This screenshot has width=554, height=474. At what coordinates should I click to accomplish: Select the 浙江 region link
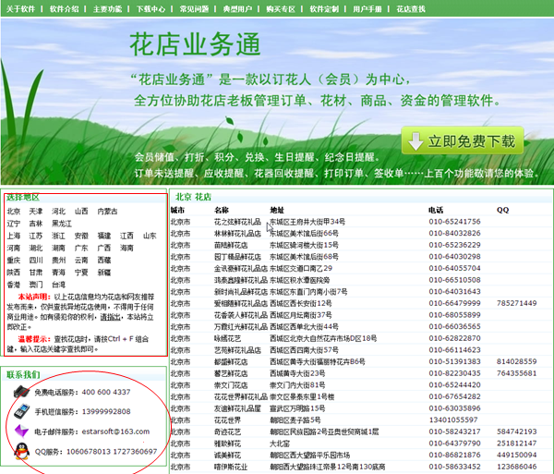[x=59, y=236]
